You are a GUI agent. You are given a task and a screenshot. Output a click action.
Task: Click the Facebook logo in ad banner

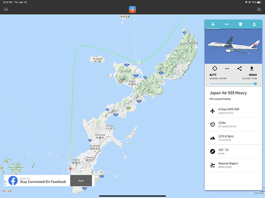click(13, 181)
